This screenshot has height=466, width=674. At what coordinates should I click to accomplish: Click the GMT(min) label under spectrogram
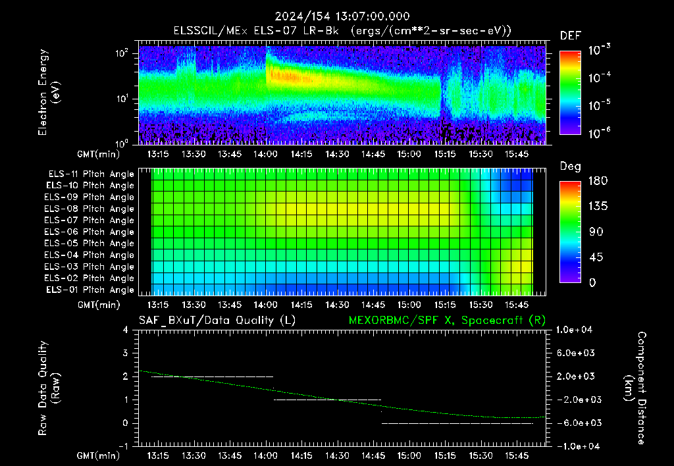[99, 154]
